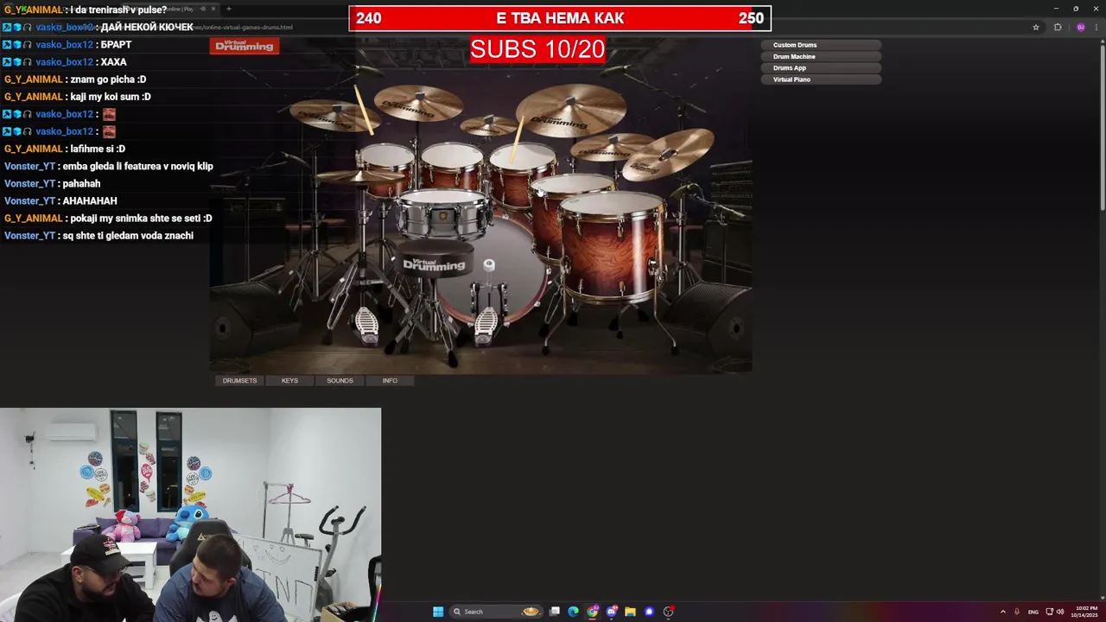Strike the small cymbal below the ride
This screenshot has width=1106, height=622.
[613, 146]
